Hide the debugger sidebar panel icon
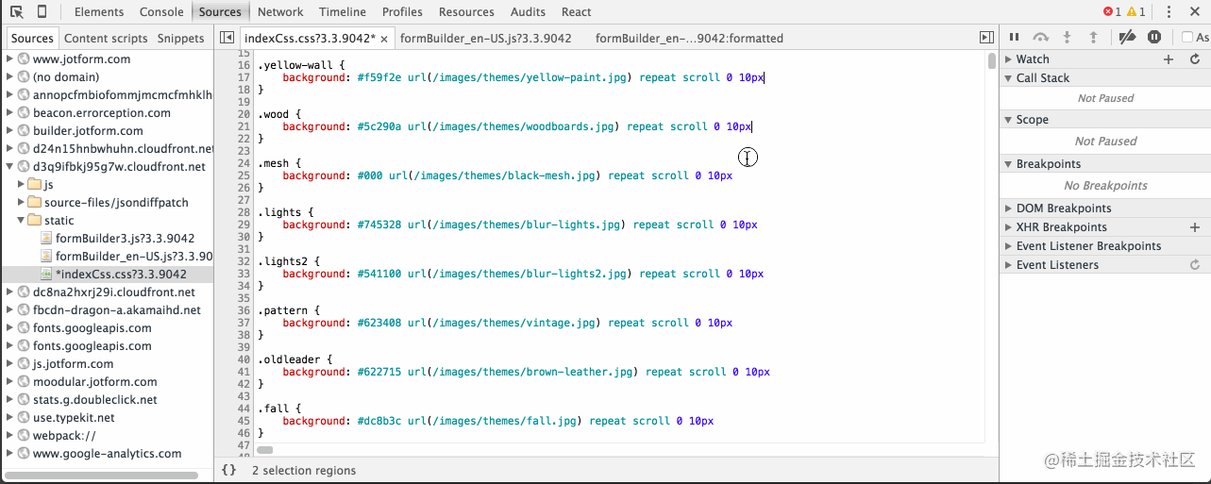The width and height of the screenshot is (1211, 484). (x=986, y=38)
